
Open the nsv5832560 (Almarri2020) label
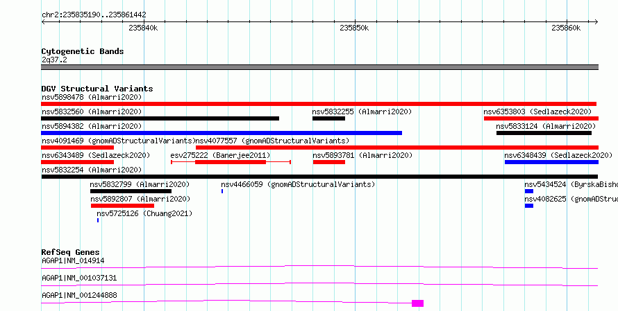tap(92, 112)
